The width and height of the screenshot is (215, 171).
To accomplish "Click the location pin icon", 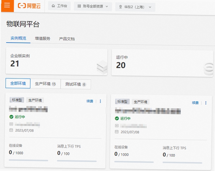I will click(x=120, y=7).
